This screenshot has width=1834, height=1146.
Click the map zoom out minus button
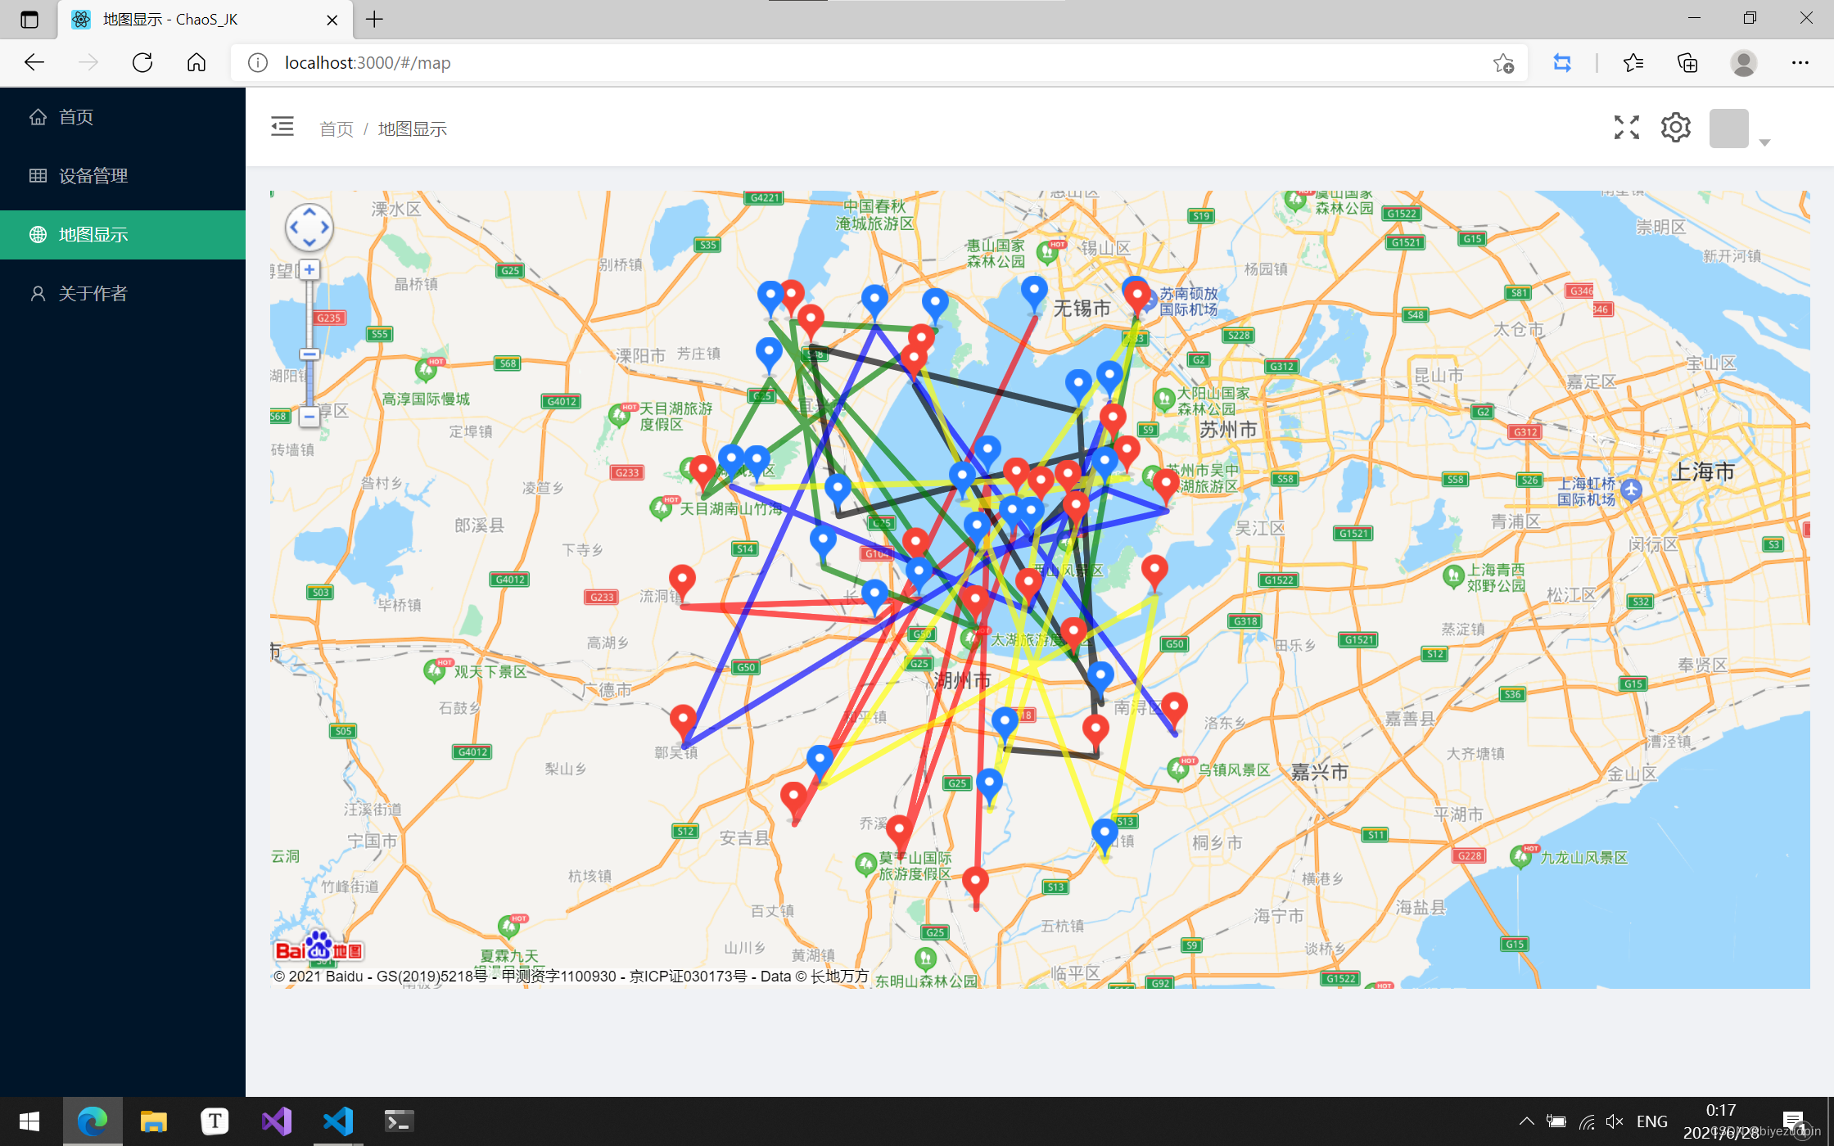309,417
